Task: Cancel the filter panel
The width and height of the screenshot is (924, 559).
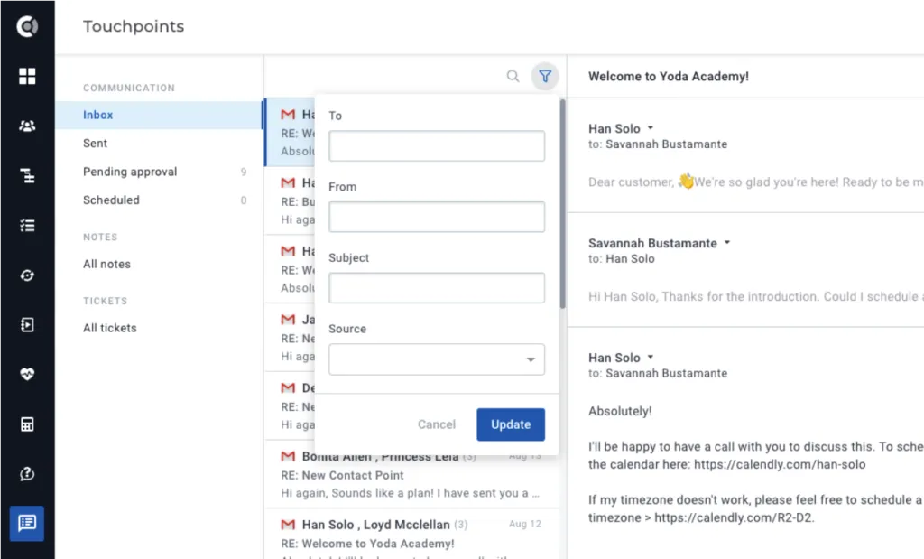Action: 437,424
